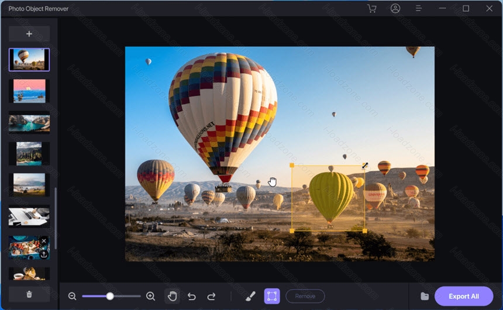
Task: Zoom out with magnifier minus icon
Action: (72, 296)
